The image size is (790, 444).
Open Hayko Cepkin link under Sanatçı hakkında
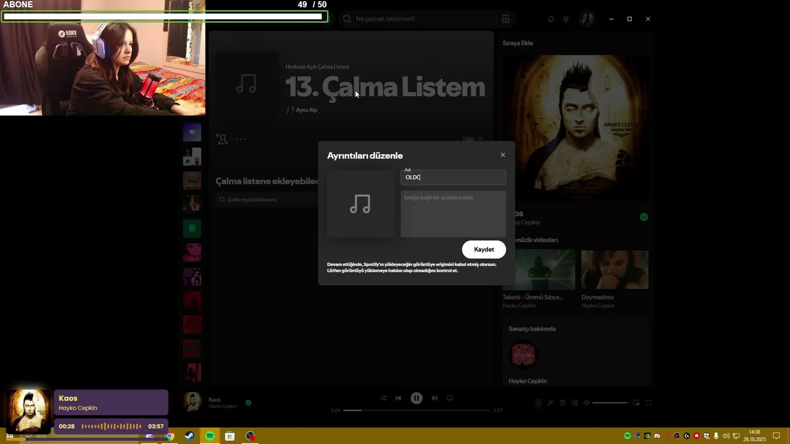(528, 381)
